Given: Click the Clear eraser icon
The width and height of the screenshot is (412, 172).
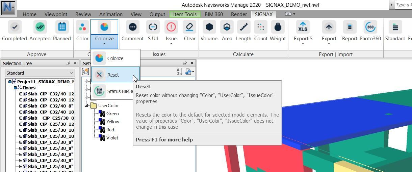Looking at the screenshot, I should click(x=189, y=27).
